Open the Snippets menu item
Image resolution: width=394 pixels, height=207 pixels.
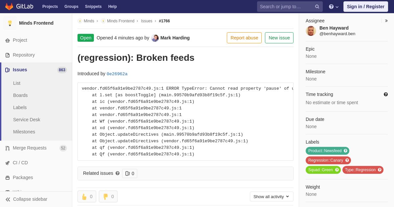pos(93,7)
